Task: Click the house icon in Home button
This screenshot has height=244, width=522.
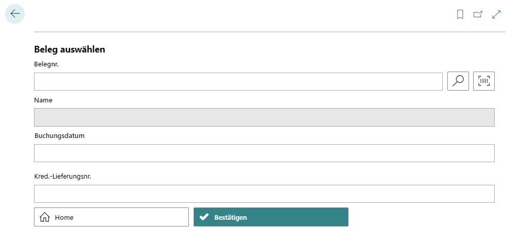Action: tap(45, 217)
